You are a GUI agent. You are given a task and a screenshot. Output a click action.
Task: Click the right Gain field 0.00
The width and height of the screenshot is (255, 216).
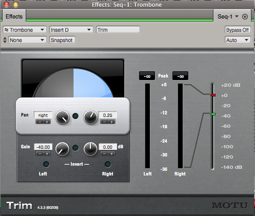click(x=108, y=147)
